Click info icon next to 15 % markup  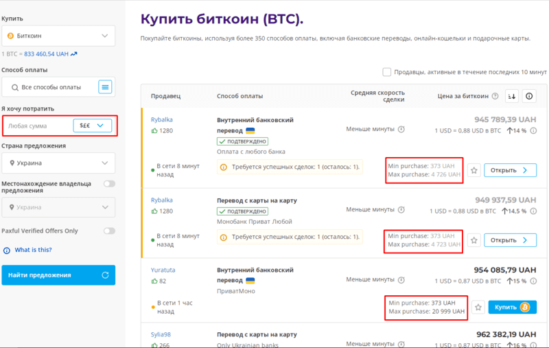[x=533, y=281]
